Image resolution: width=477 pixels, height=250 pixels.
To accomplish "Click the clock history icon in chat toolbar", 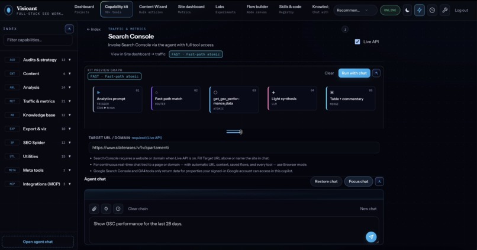I will pyautogui.click(x=118, y=209).
